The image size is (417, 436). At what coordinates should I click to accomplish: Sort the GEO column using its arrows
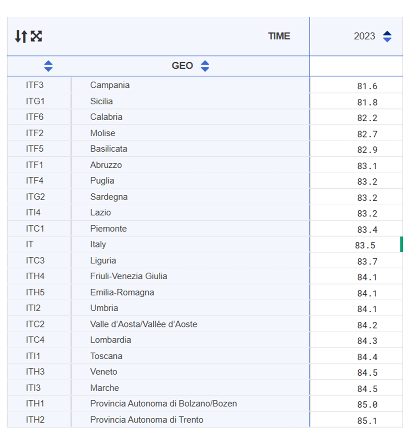click(x=205, y=66)
